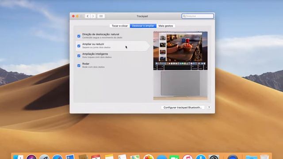Switch to Tocar e clicar tab
This screenshot has height=159, width=283.
pyautogui.click(x=120, y=26)
